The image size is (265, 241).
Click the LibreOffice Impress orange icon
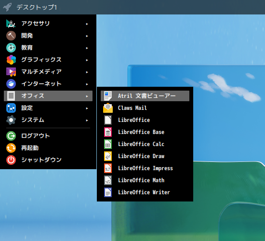pyautogui.click(x=108, y=168)
